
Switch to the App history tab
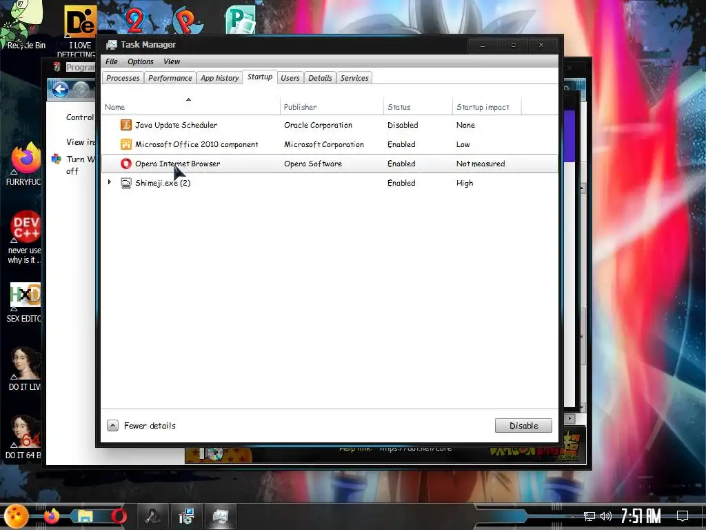[220, 78]
